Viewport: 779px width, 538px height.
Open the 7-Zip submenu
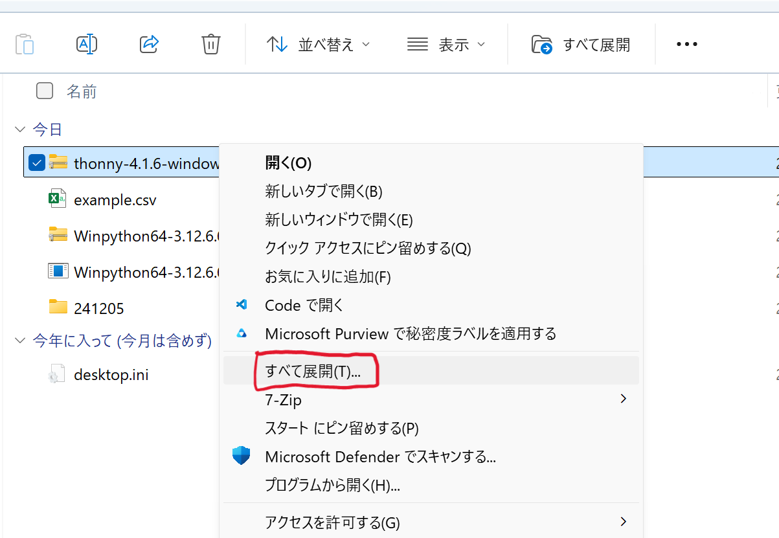[431, 400]
